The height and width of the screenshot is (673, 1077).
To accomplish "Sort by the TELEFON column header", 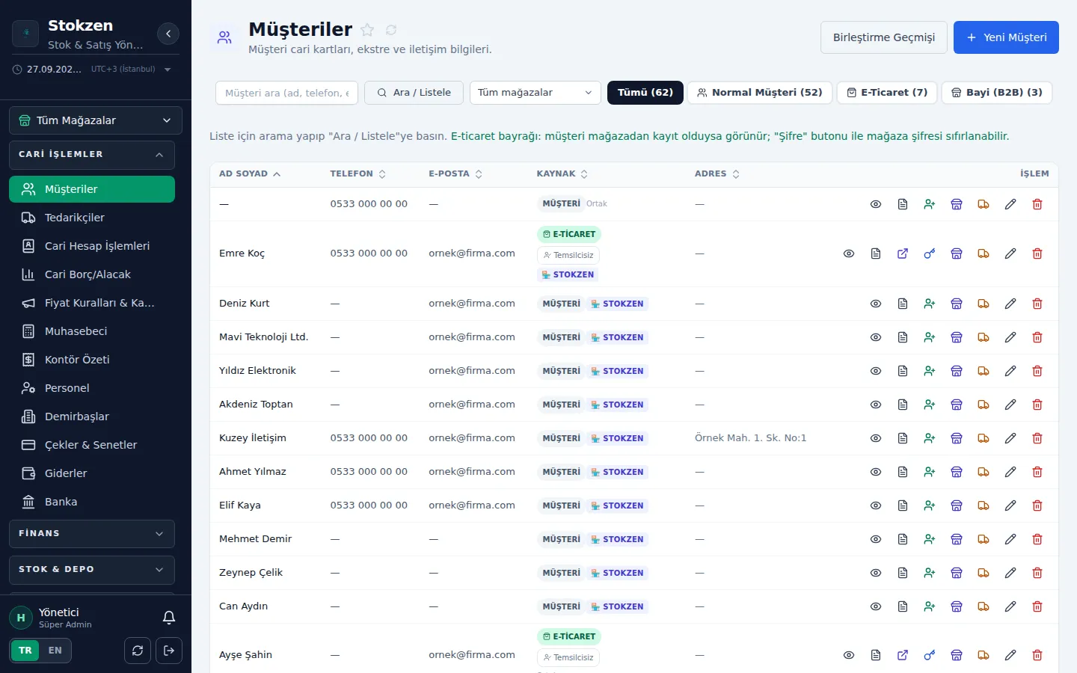I will (x=358, y=173).
